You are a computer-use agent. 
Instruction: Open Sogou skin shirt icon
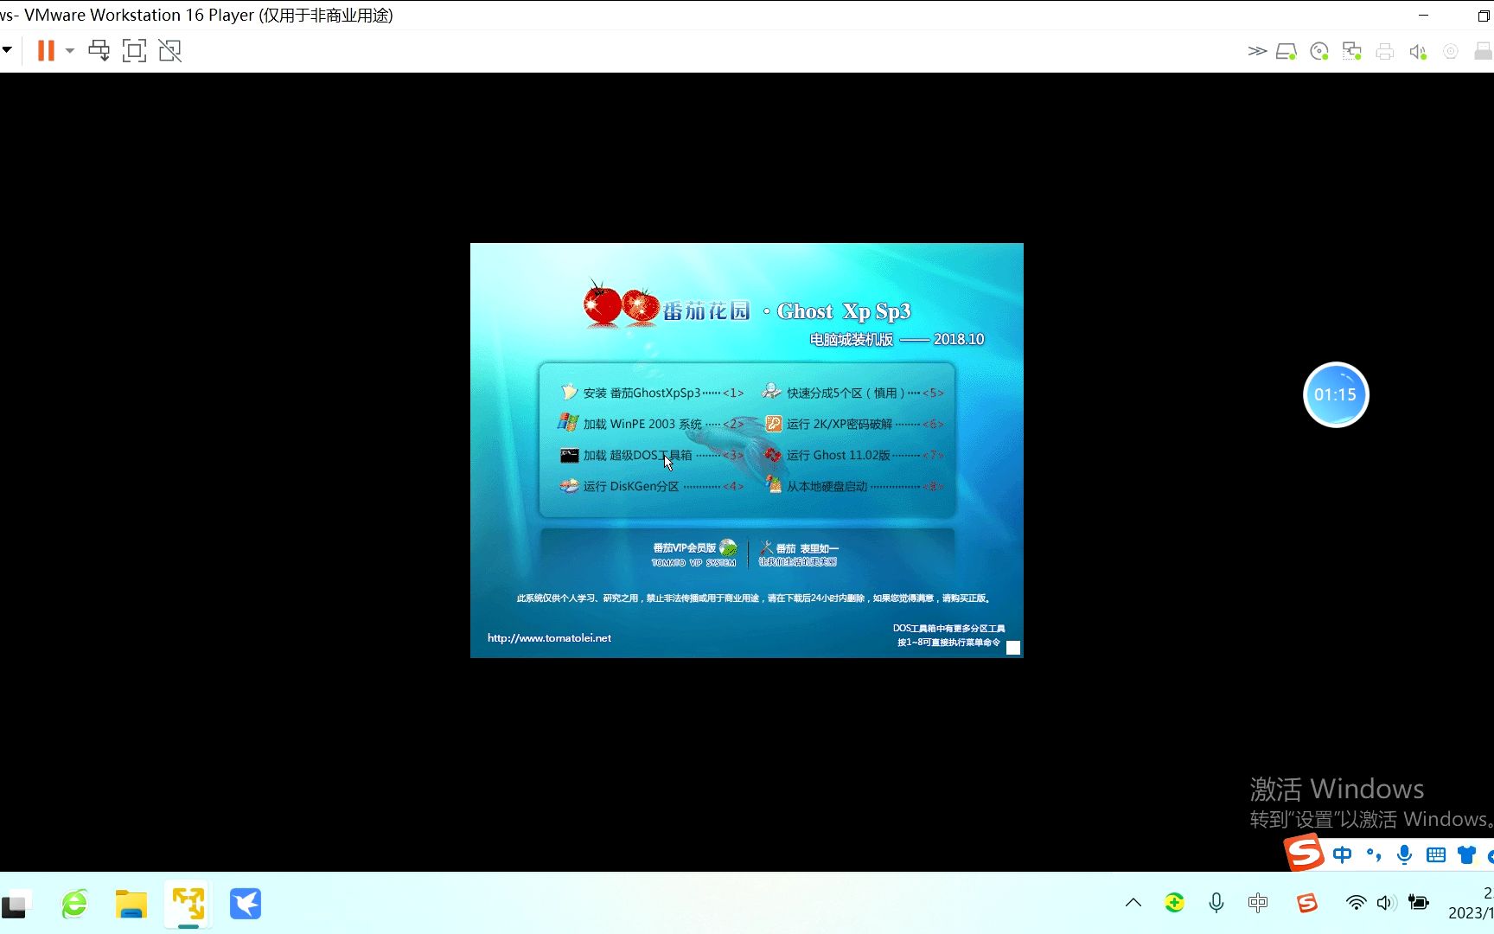click(1467, 855)
